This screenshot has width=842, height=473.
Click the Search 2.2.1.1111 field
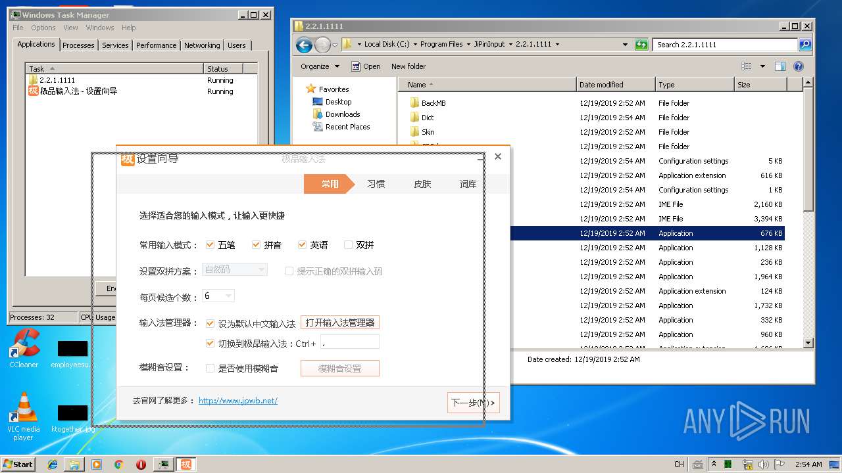[726, 45]
